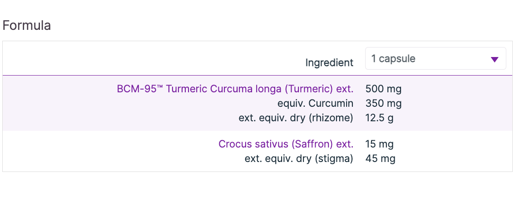Click the Ingredient column label
The image size is (515, 200).
tap(329, 63)
